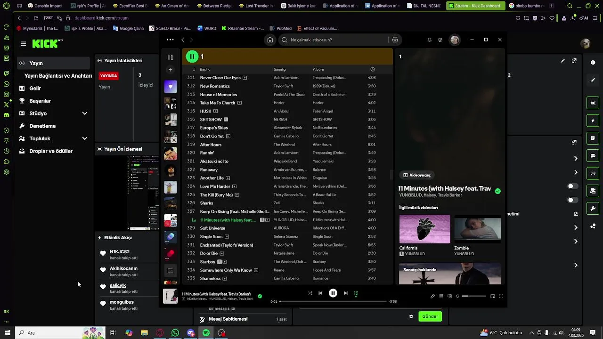Toggle the chat bubble widget in Kick rail
The height and width of the screenshot is (339, 603).
[x=593, y=156]
